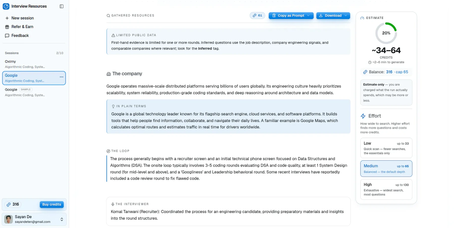Open the Google SAMPLE session
The width and height of the screenshot is (454, 228).
point(34,92)
